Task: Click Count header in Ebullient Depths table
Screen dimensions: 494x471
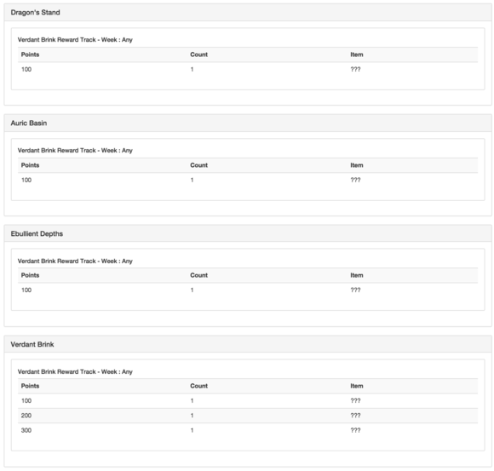Action: (x=198, y=275)
